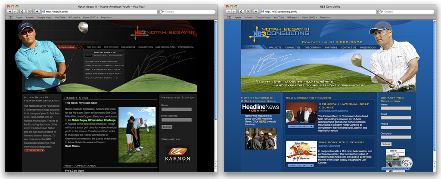Open Google Maps bookmark in notah.com window

tap(44, 17)
